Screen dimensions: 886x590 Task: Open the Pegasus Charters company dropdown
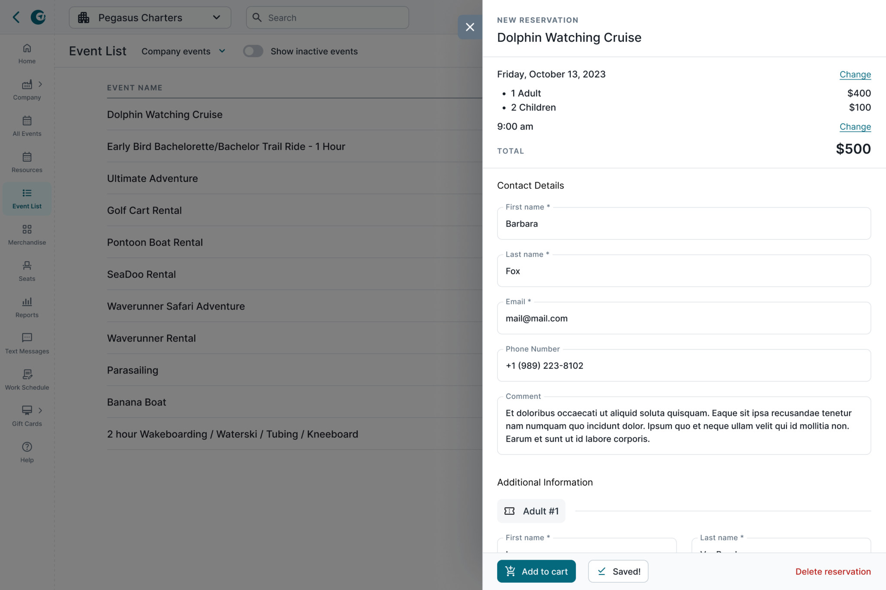tap(150, 18)
